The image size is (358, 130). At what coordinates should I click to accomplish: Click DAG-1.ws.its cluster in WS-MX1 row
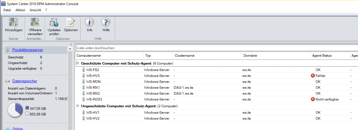[x=183, y=88]
